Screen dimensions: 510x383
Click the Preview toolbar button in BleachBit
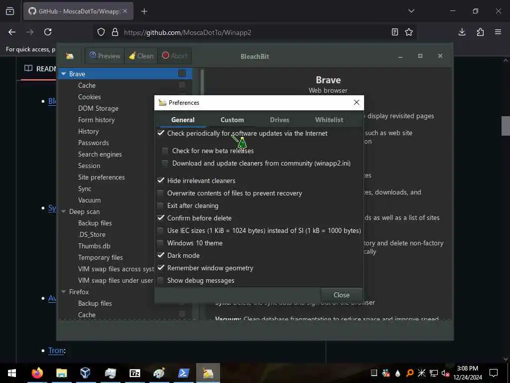(105, 56)
